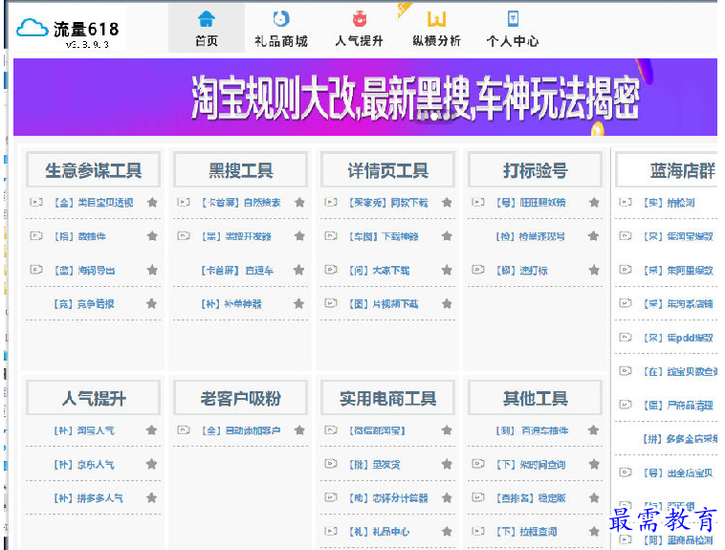This screenshot has width=725, height=550.
Task: Star the 京东人气 tool
Action: (x=151, y=464)
